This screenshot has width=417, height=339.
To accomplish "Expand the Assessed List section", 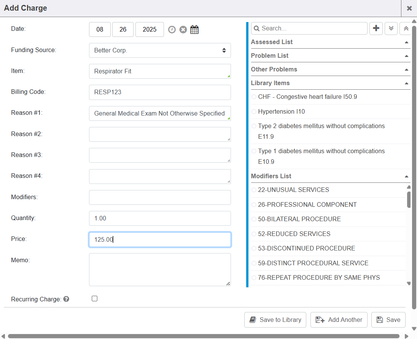I will (406, 42).
